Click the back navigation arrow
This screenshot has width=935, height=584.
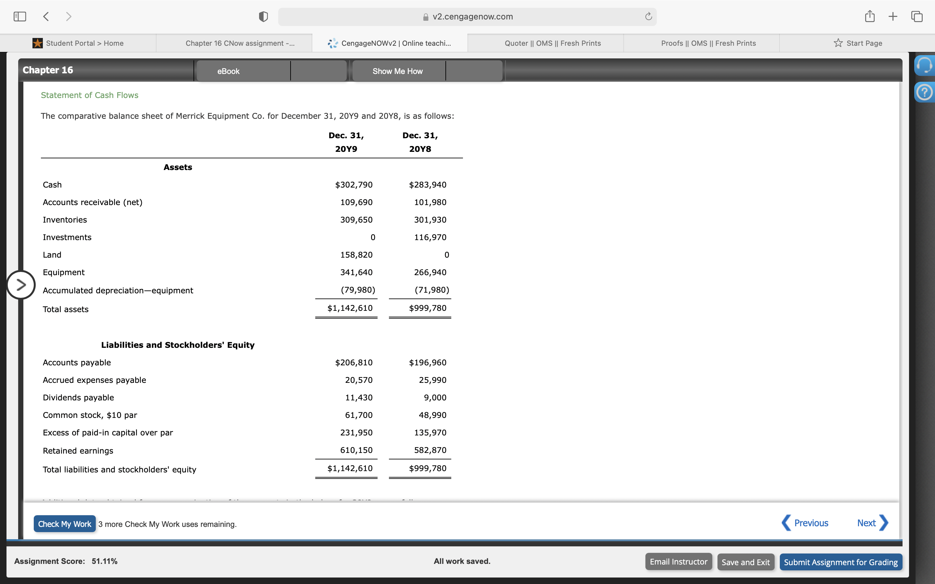tap(46, 16)
